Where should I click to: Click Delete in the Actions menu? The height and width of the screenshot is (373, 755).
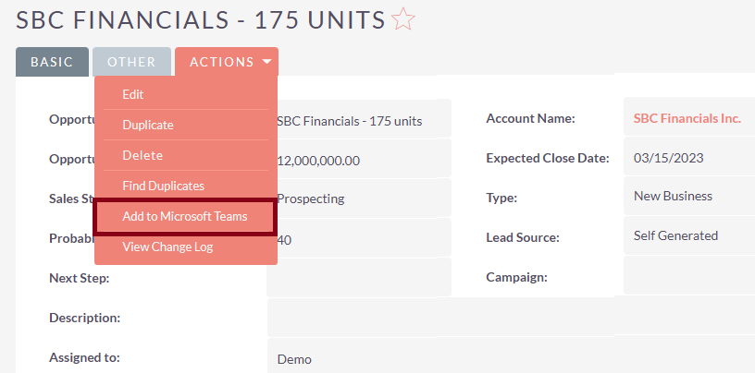(x=142, y=155)
